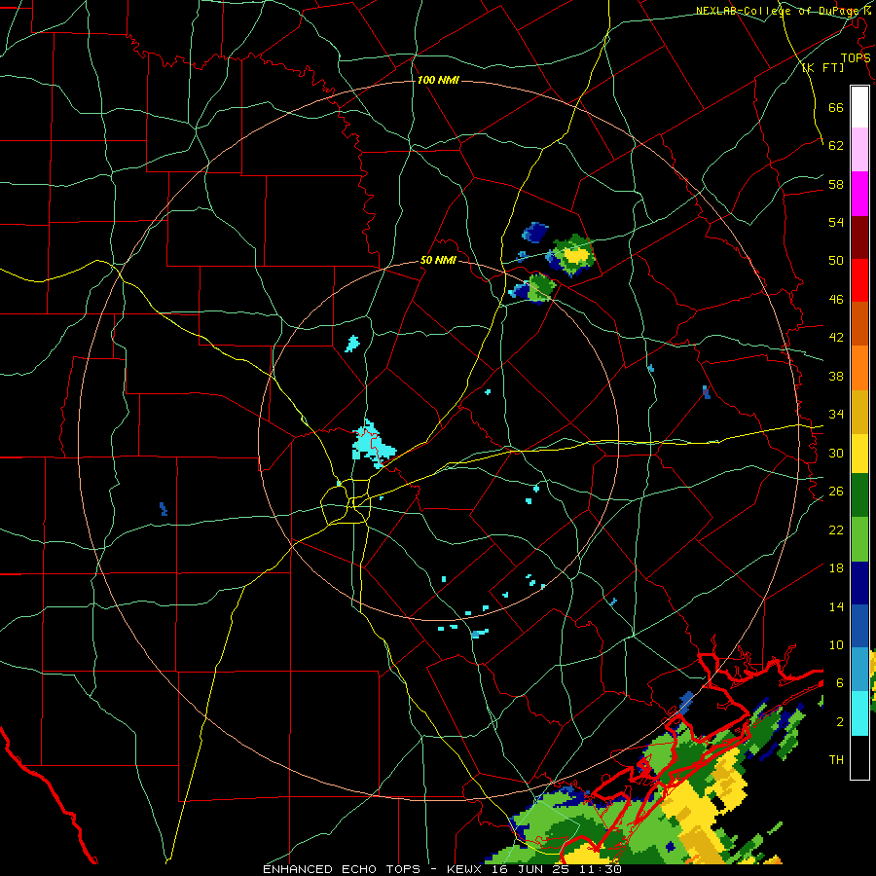Click the legend value '22'
The height and width of the screenshot is (876, 876).
(x=836, y=530)
